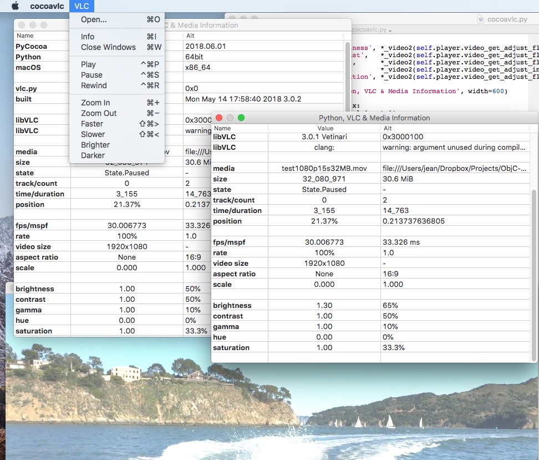Start playback with the Play command
Viewport: 539px width, 460px height.
pos(89,64)
